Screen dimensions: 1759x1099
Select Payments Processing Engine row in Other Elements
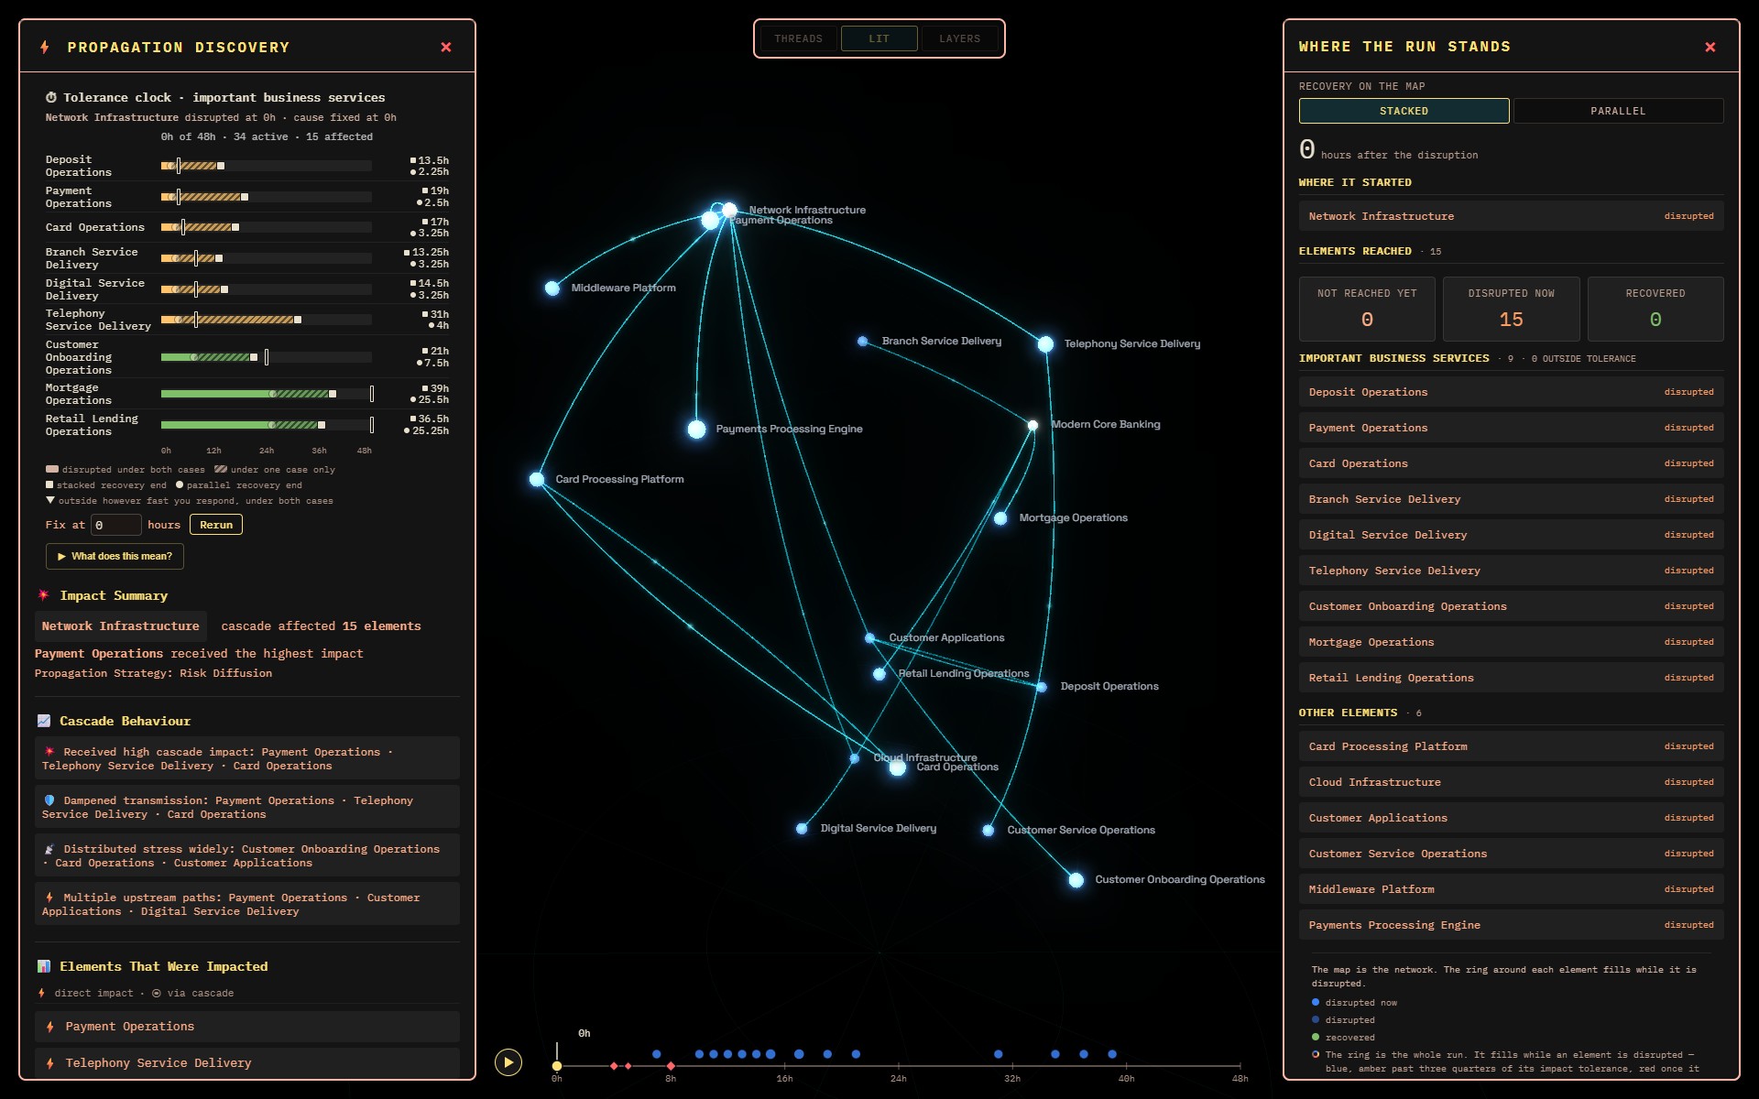coord(1511,925)
